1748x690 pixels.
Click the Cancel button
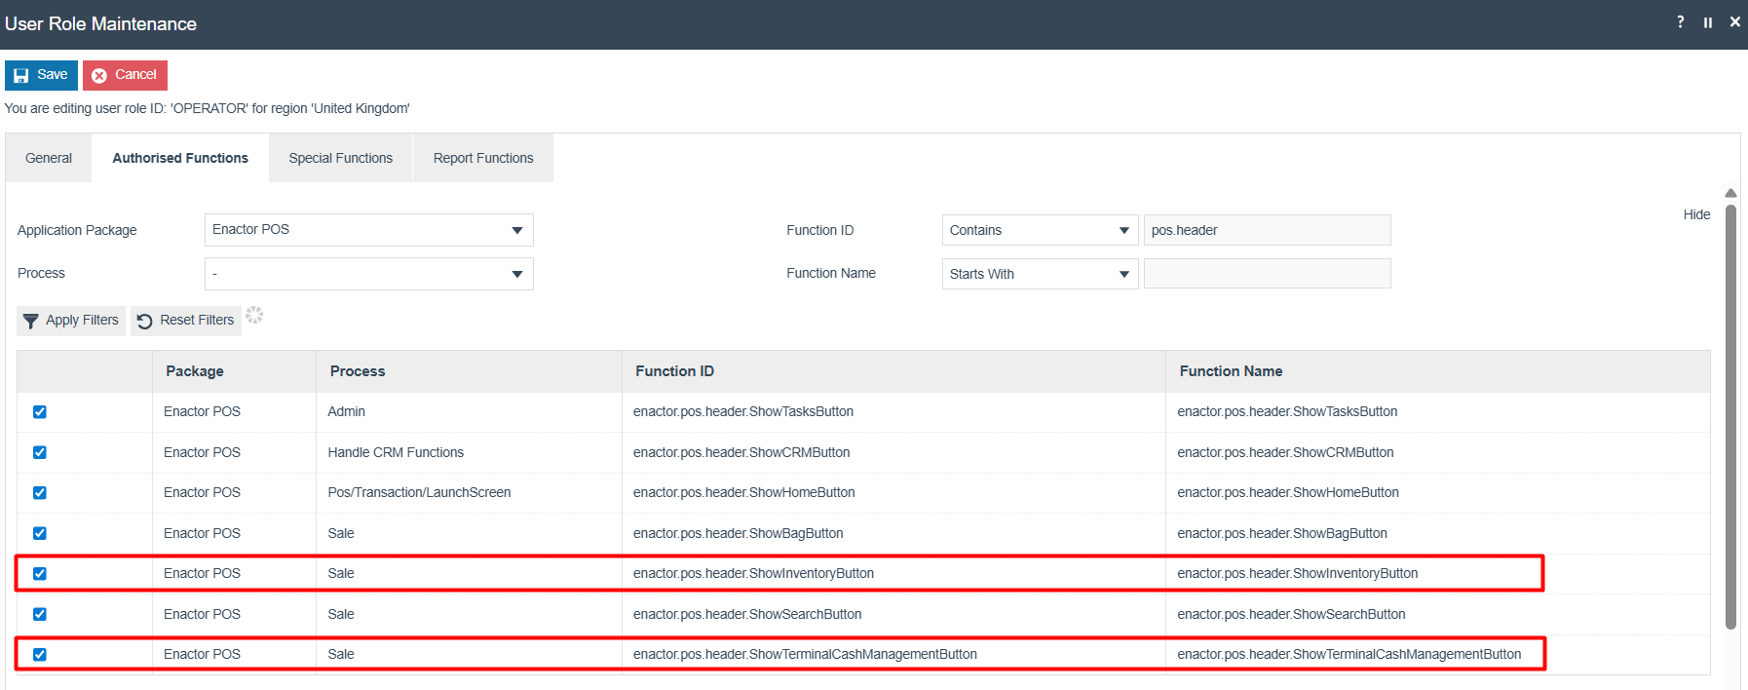(x=125, y=75)
